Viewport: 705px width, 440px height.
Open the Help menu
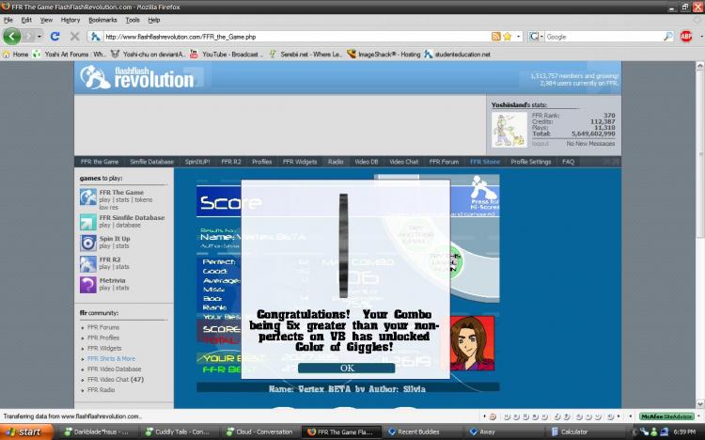tap(154, 20)
